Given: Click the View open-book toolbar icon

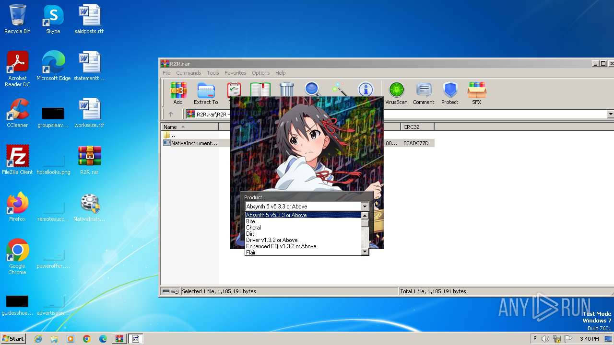Looking at the screenshot, I should [260, 90].
